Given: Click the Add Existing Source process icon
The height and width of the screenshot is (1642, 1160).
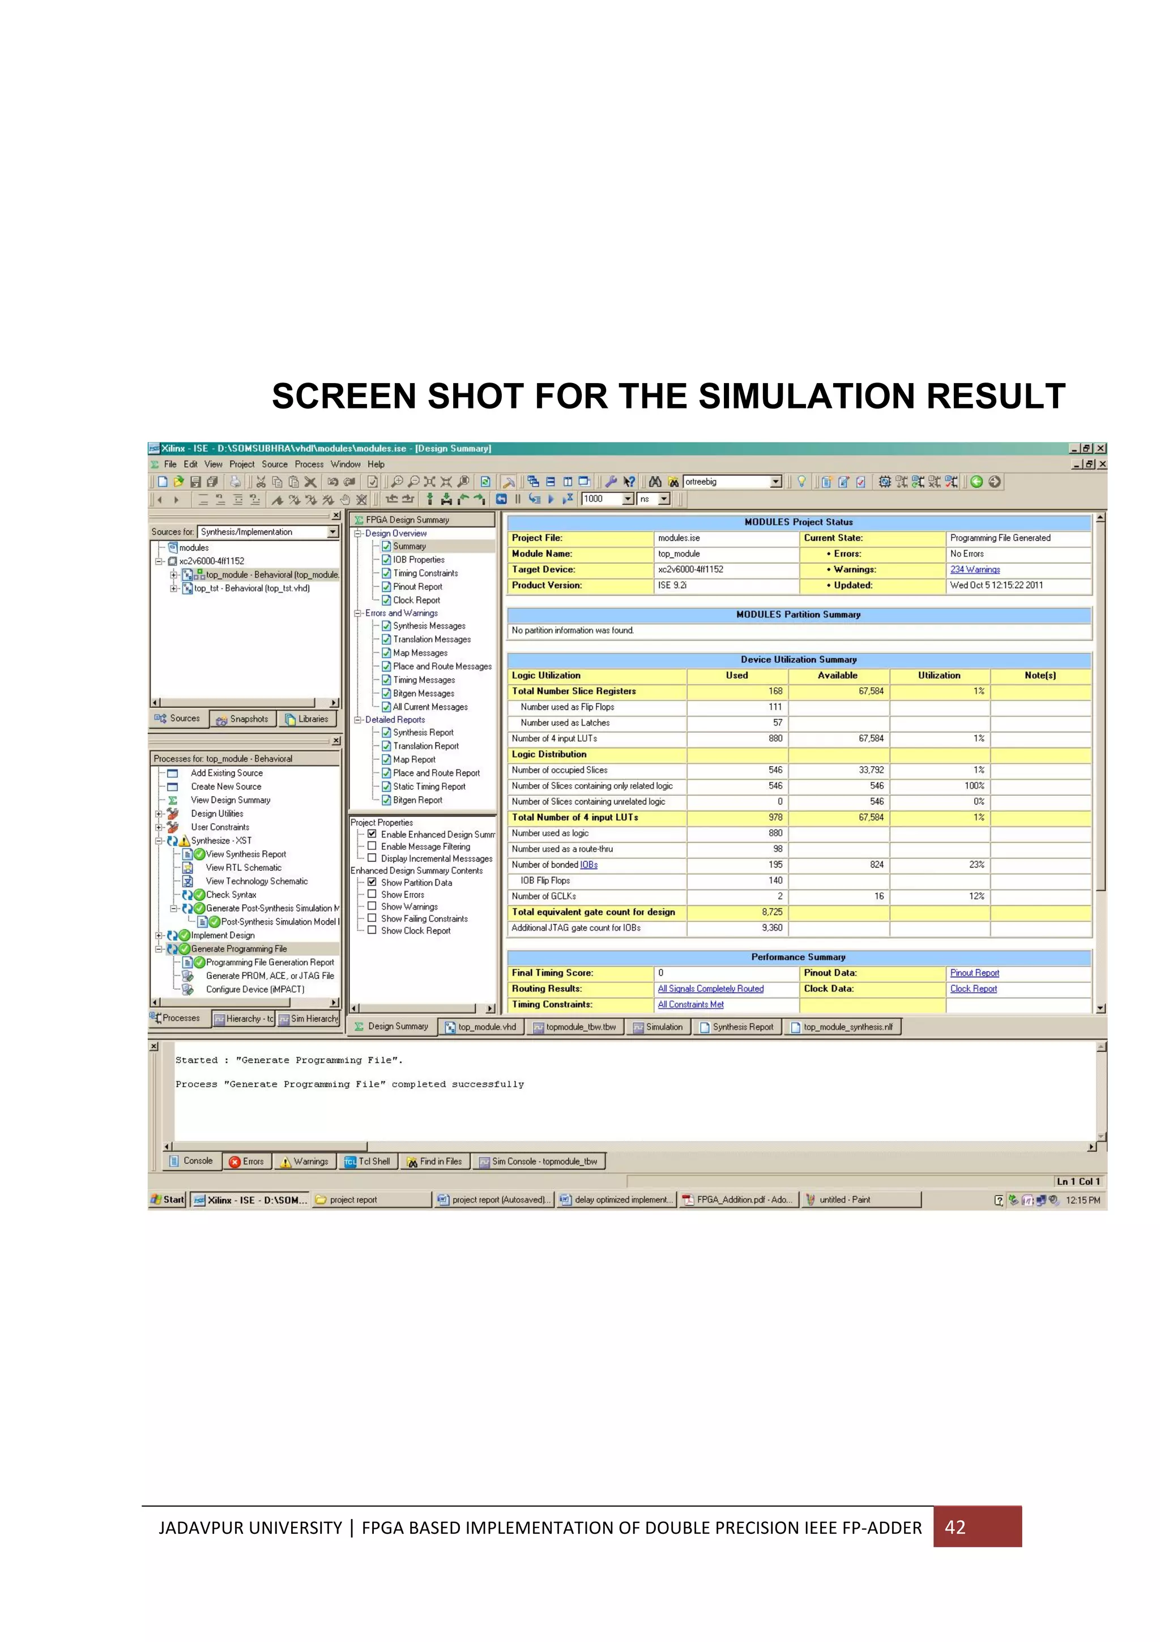Looking at the screenshot, I should click(172, 773).
